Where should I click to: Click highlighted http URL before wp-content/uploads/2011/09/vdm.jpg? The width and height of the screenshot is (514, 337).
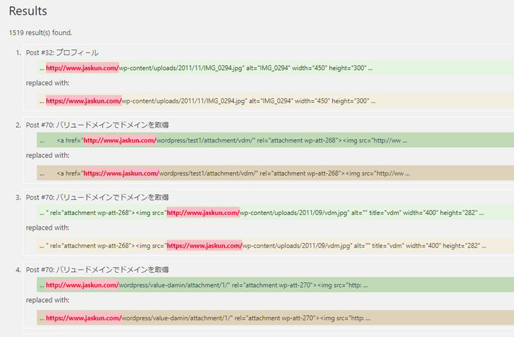(203, 213)
